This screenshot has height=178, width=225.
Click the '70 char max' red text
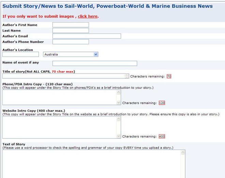tap(63, 72)
